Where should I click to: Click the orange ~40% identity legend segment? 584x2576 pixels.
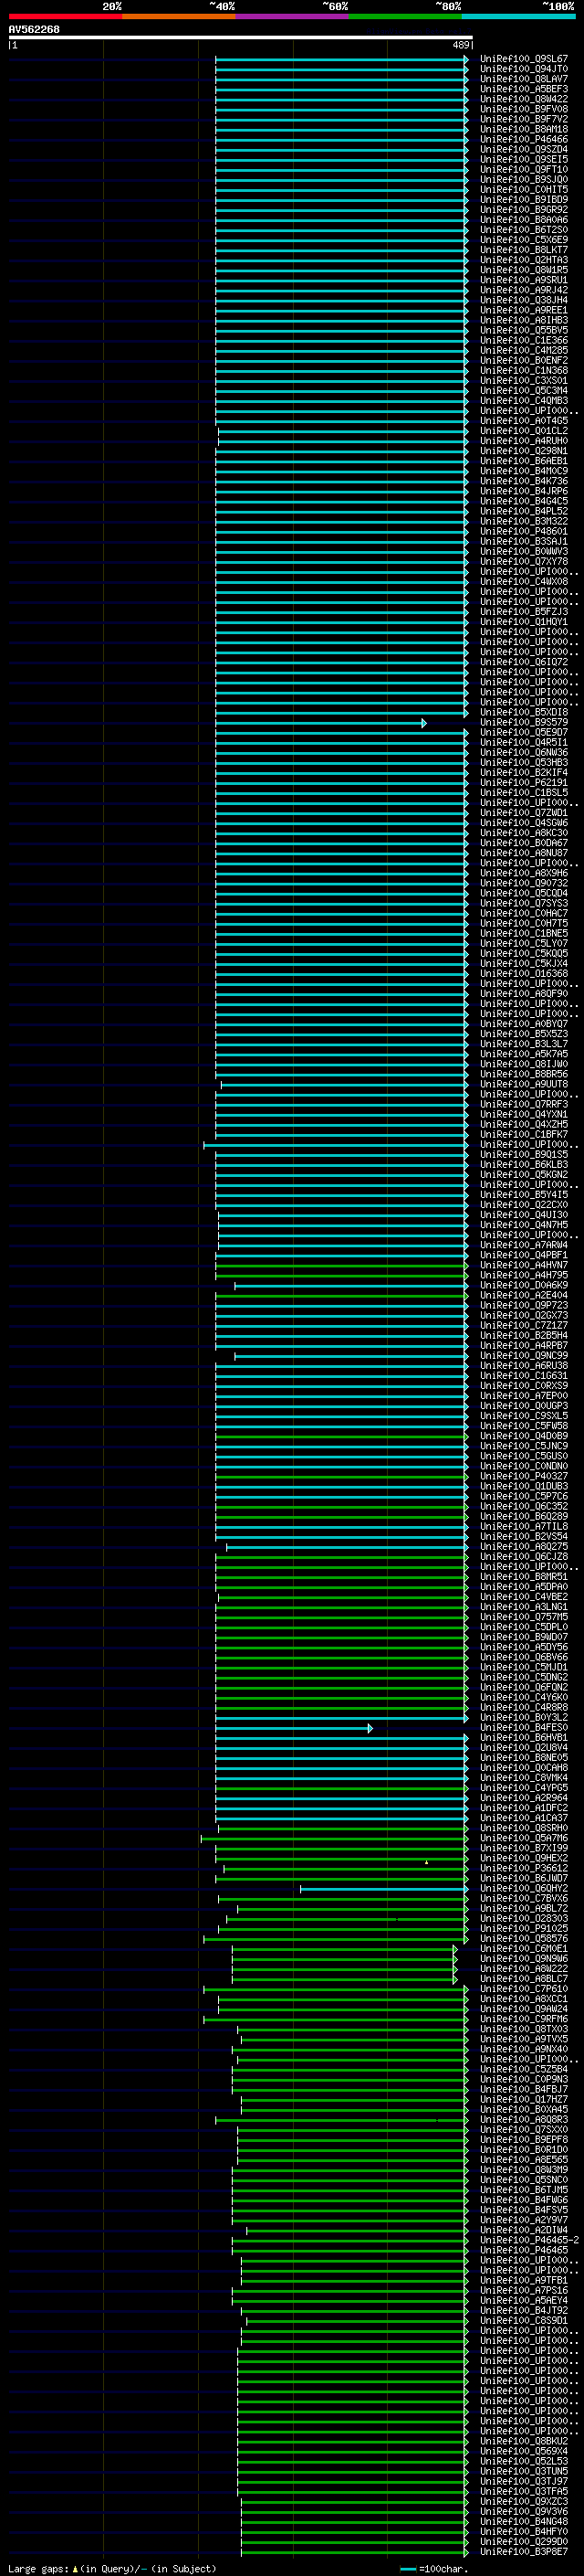pos(179,16)
